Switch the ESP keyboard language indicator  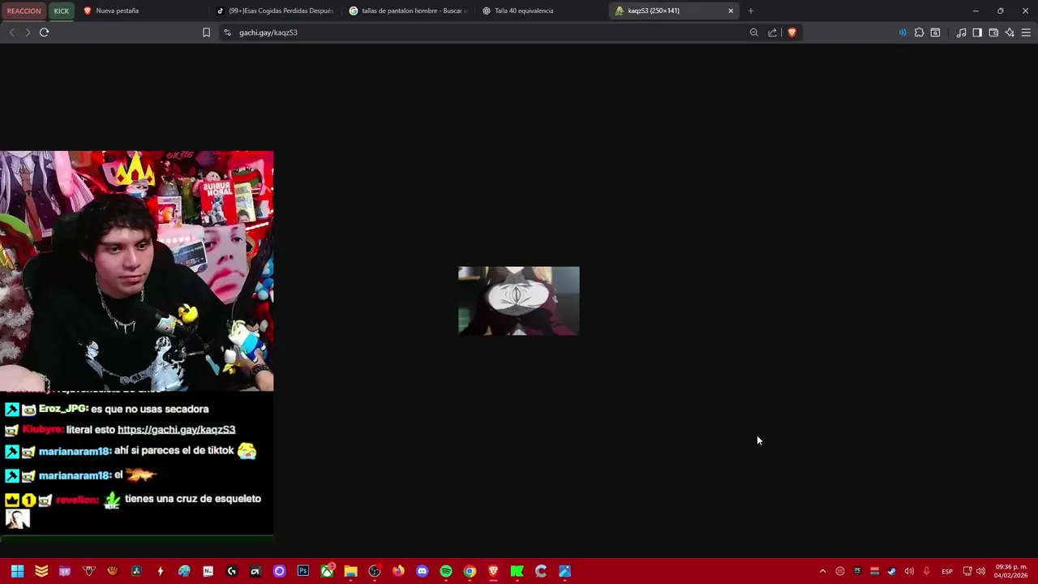946,571
